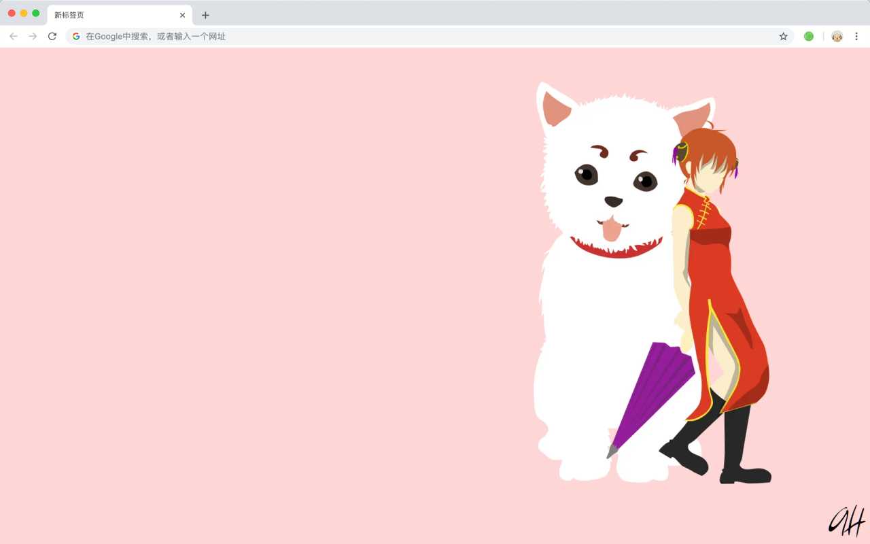This screenshot has height=544, width=870.
Task: Minimize the window with the yellow button
Action: click(24, 13)
